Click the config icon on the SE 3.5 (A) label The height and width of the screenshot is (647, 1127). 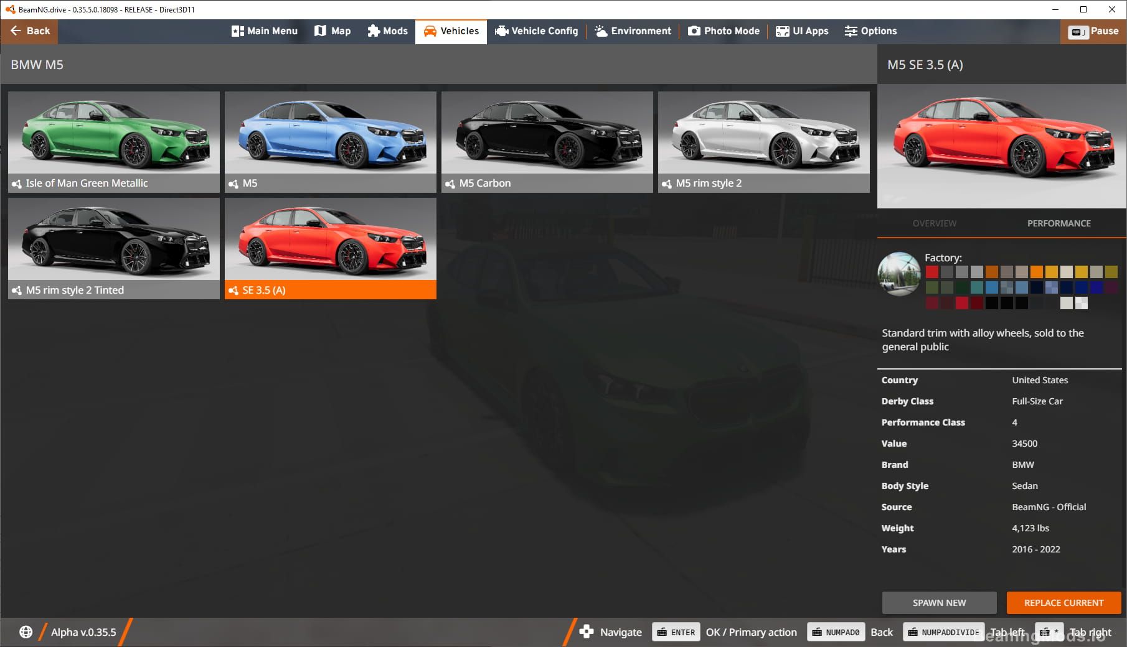(x=233, y=291)
